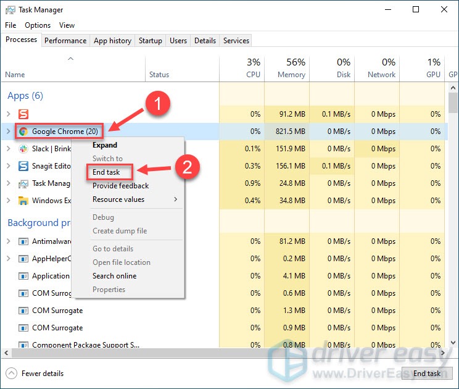Click the Google Chrome icon in Apps list
459x389 pixels.
click(x=23, y=132)
